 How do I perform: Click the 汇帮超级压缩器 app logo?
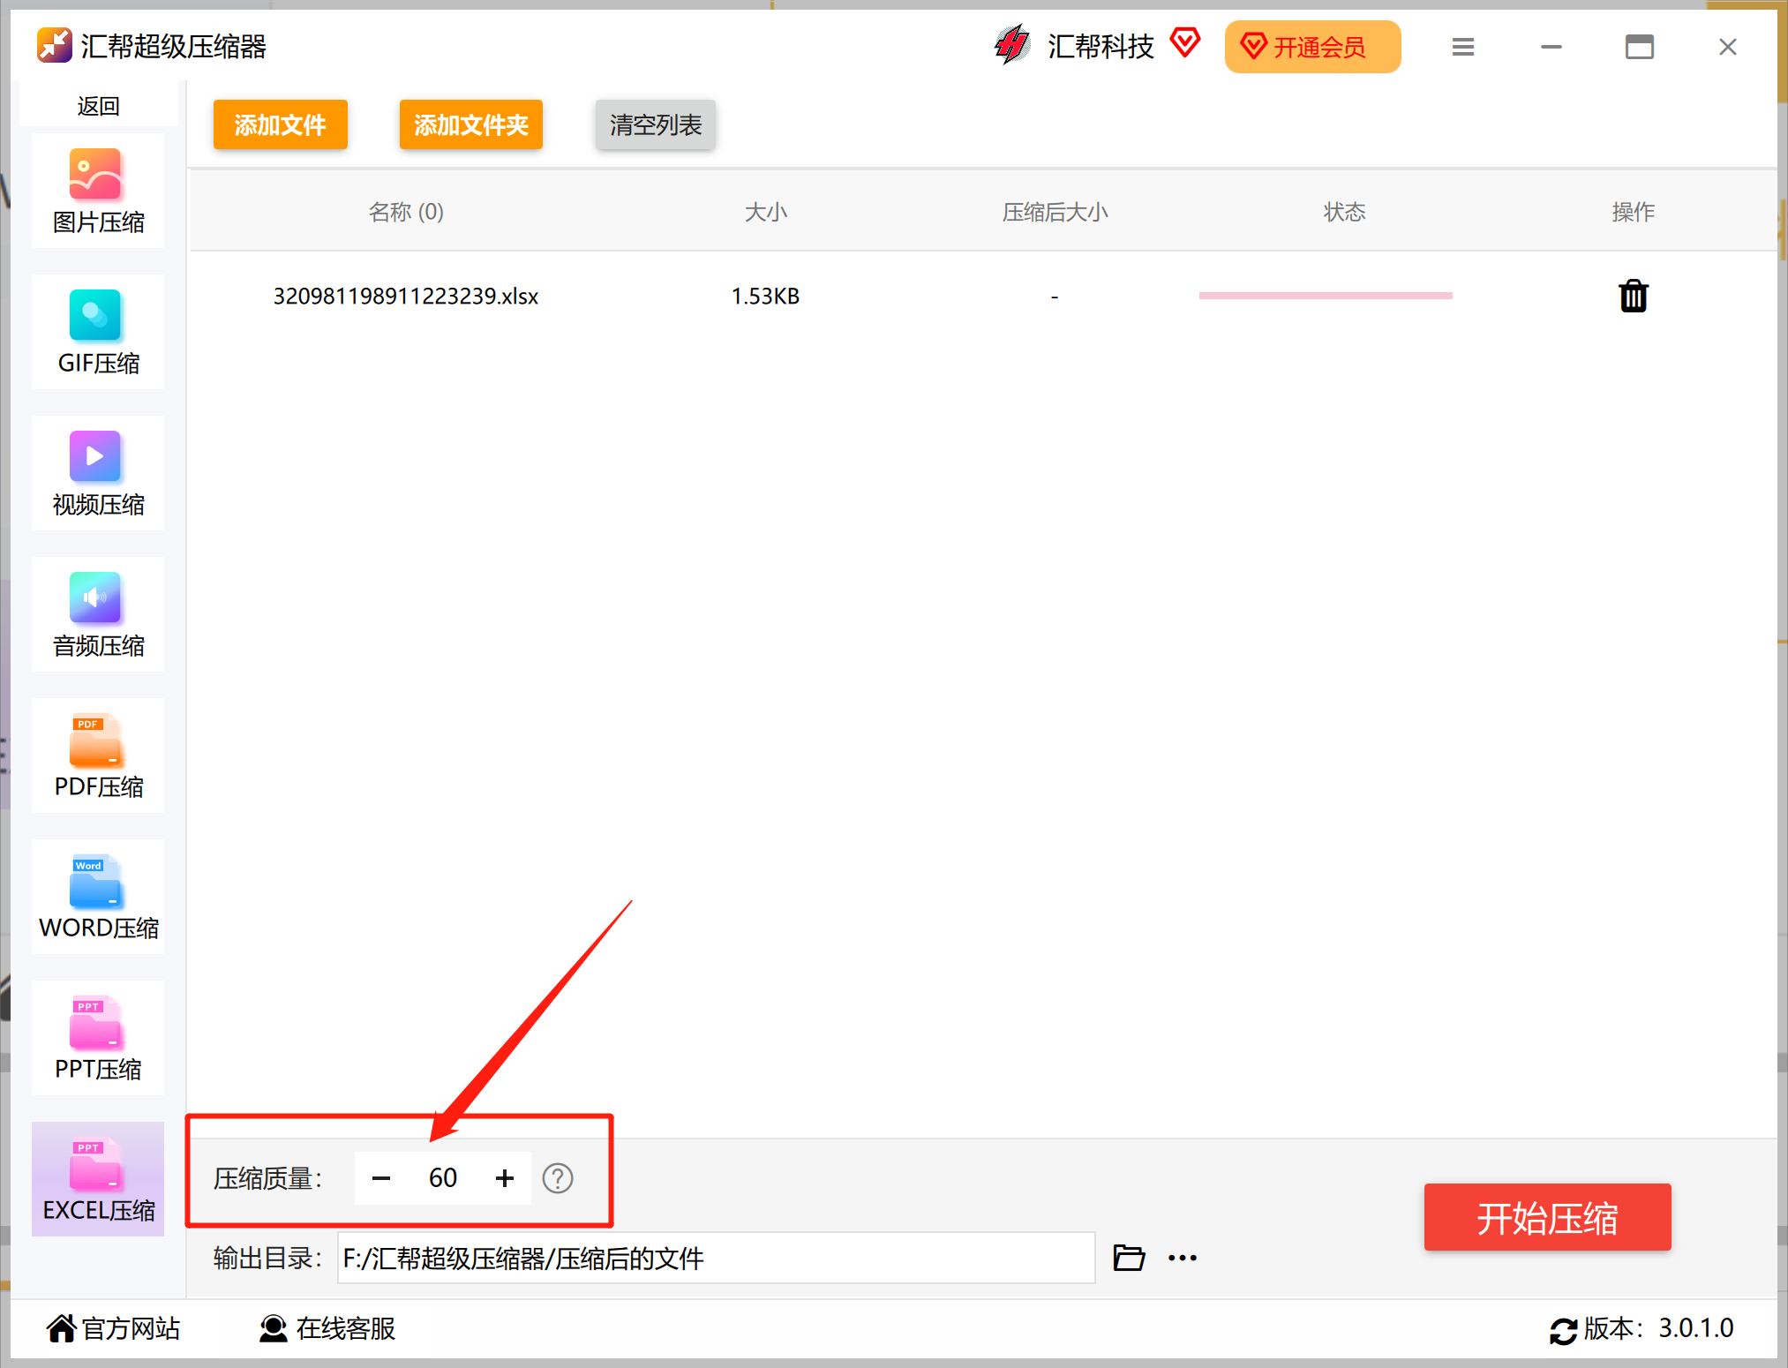pyautogui.click(x=55, y=45)
